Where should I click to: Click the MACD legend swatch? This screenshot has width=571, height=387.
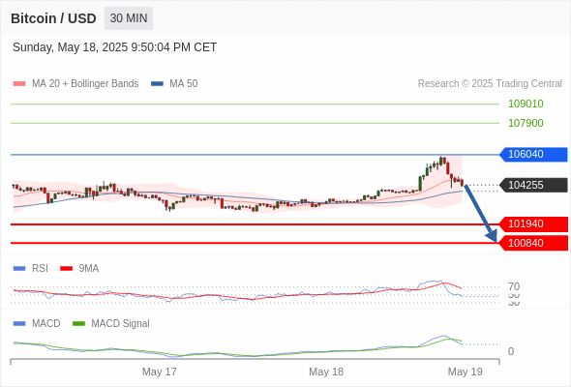(x=19, y=324)
